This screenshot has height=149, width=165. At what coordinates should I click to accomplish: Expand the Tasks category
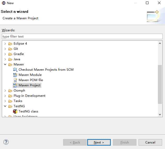(5, 101)
